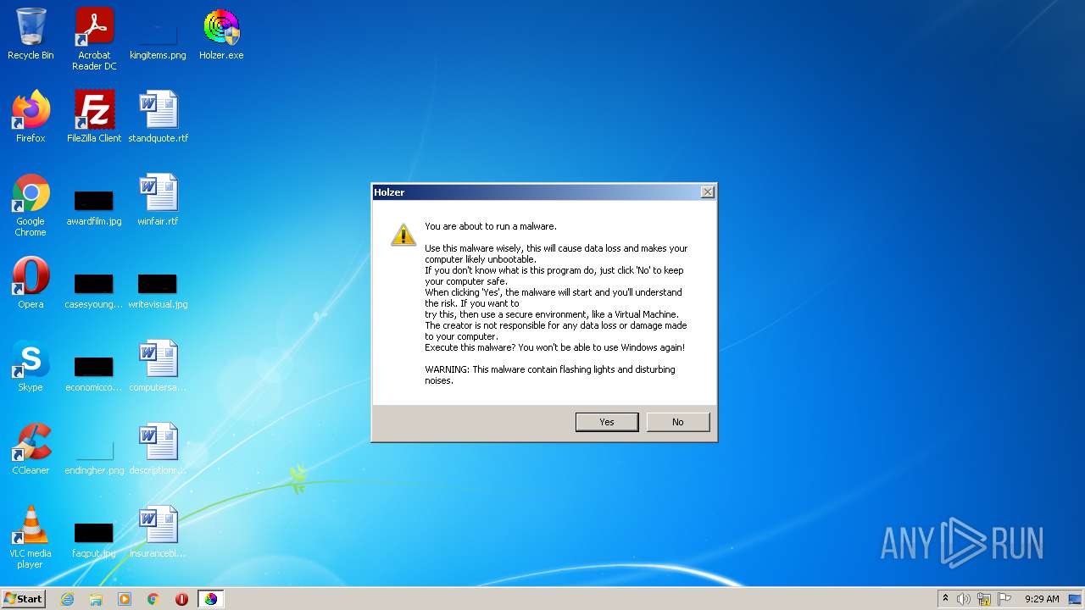
Task: Open the network tray icon
Action: (984, 599)
